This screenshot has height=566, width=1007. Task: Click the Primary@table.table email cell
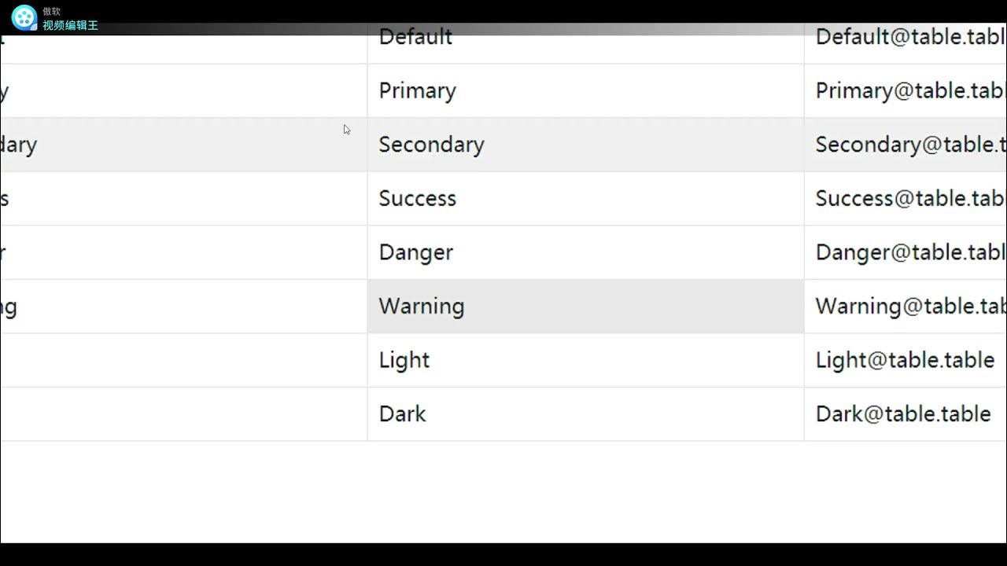[906, 91]
